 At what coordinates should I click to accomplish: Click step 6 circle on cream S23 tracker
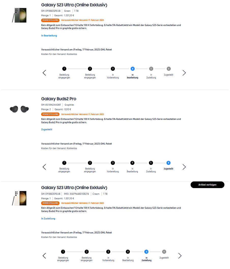[x=164, y=252]
